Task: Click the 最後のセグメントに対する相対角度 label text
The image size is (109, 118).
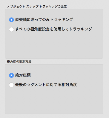Action: [46, 85]
